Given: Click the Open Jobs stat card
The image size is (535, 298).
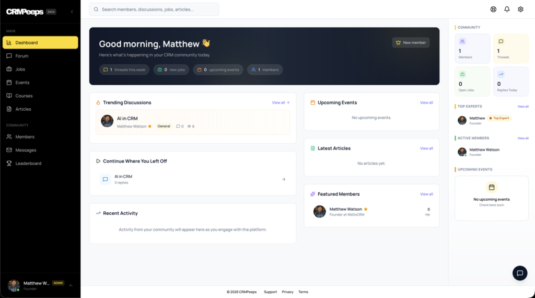Looking at the screenshot, I should click(472, 81).
